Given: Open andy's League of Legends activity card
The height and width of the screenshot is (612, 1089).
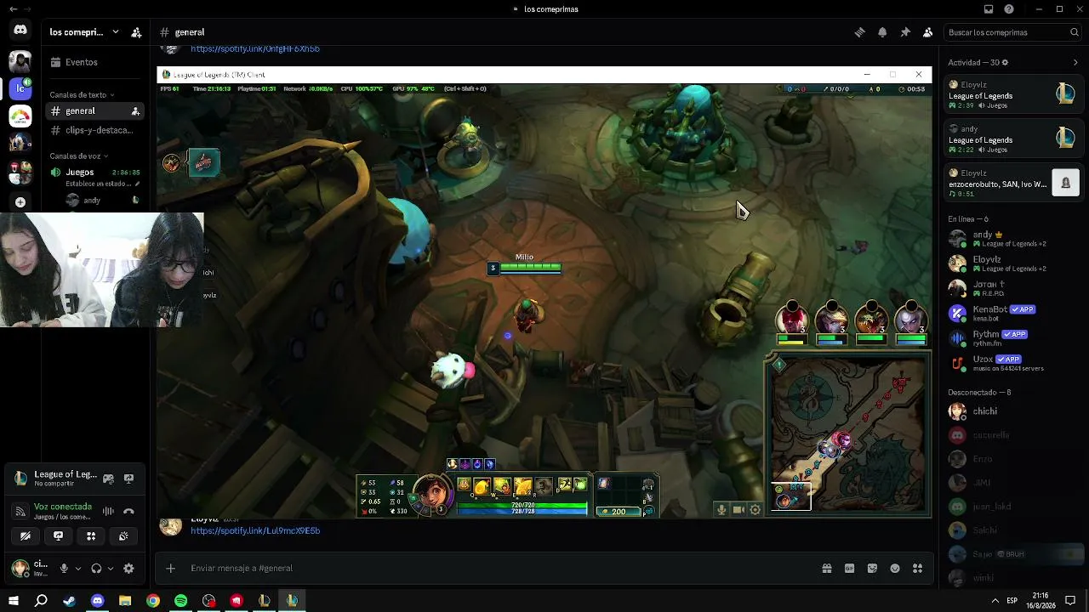Looking at the screenshot, I should pyautogui.click(x=1012, y=138).
